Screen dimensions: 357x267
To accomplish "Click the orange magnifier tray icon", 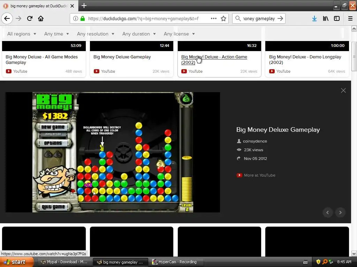I will [x=325, y=262].
